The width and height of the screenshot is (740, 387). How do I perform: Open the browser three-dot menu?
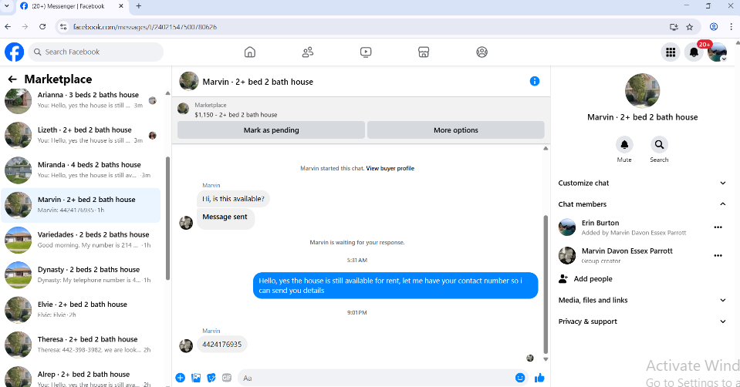(731, 27)
